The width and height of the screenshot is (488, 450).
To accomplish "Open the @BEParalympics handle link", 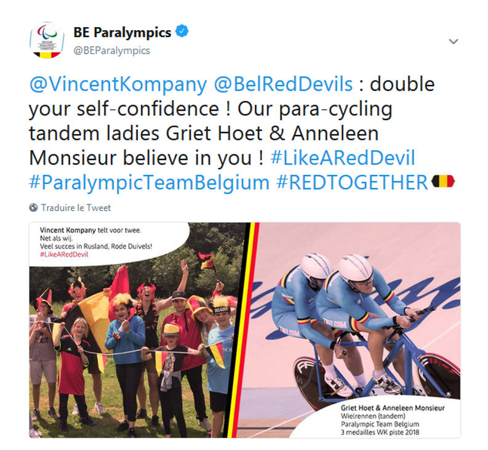I will tap(111, 50).
